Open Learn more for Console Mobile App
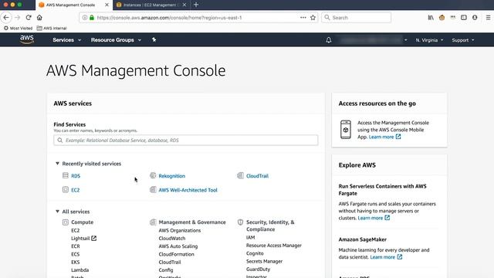The image size is (494, 278). [x=384, y=137]
